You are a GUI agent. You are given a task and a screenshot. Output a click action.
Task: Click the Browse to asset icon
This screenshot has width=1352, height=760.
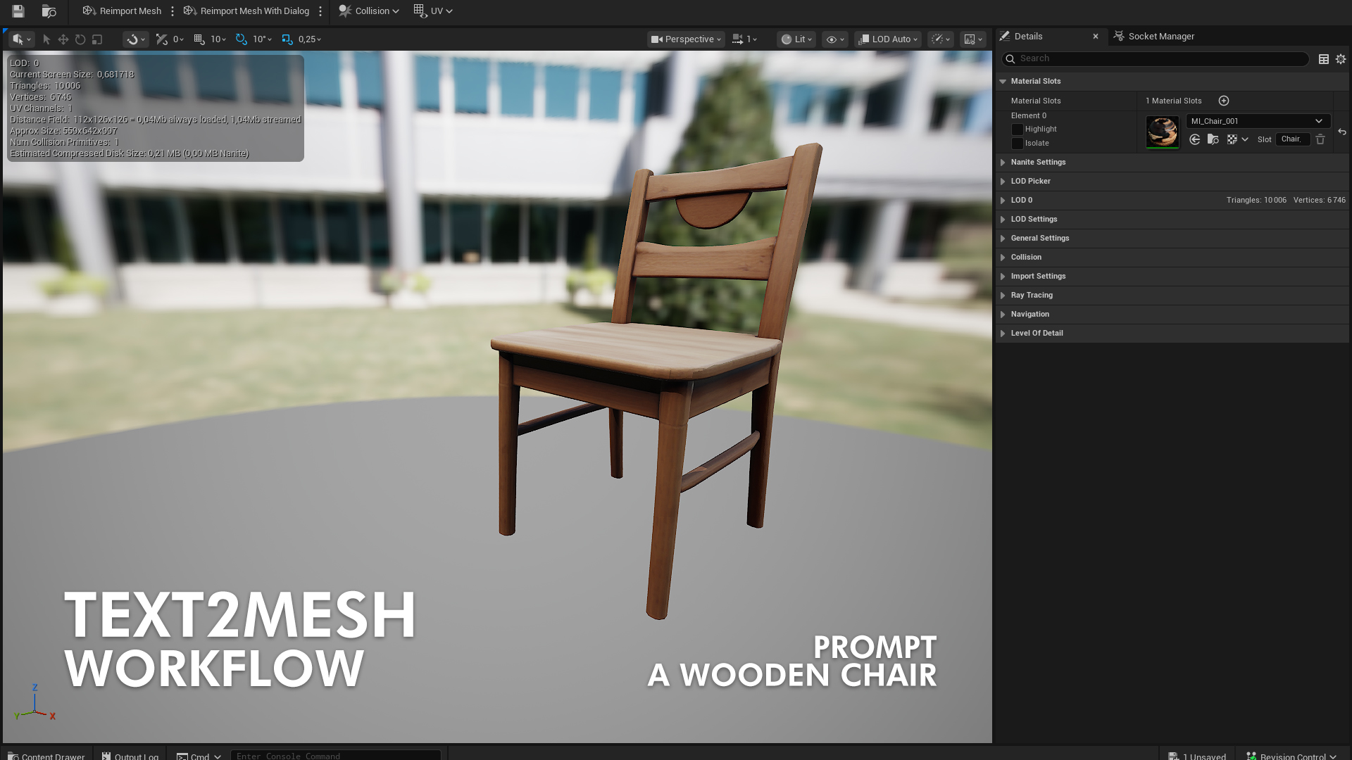pyautogui.click(x=49, y=11)
